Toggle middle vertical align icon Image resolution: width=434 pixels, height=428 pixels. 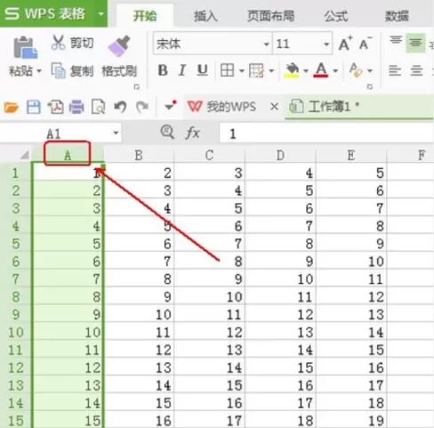point(415,44)
